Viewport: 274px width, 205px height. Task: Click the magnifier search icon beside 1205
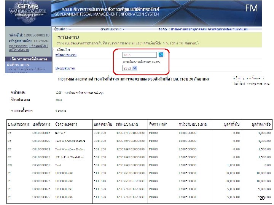tap(161, 55)
